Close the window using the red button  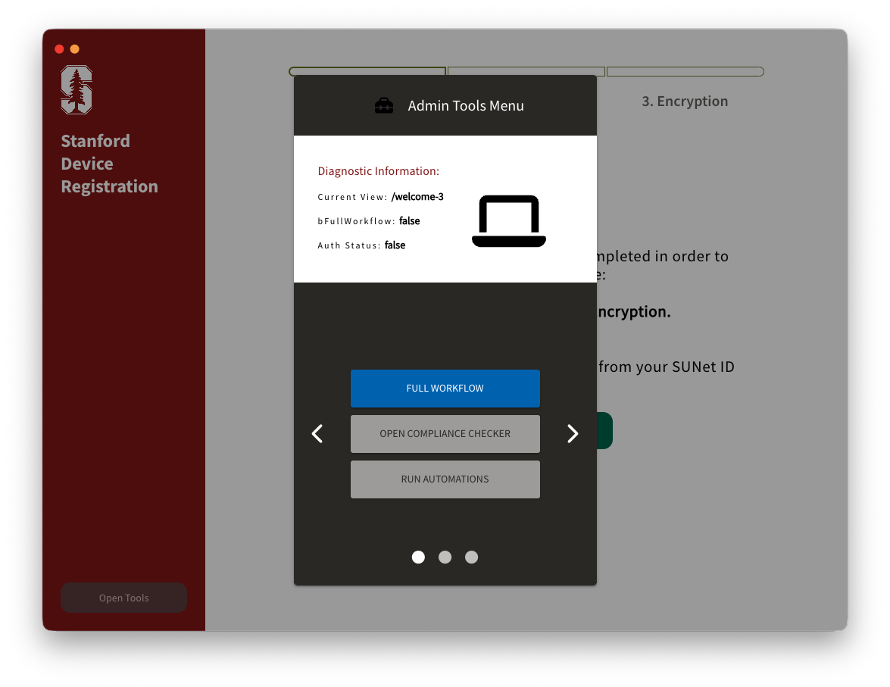point(59,49)
